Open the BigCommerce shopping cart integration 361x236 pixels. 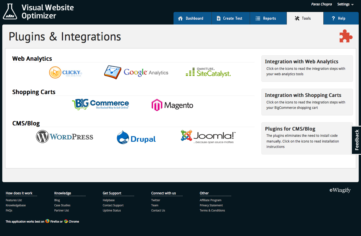tap(100, 104)
